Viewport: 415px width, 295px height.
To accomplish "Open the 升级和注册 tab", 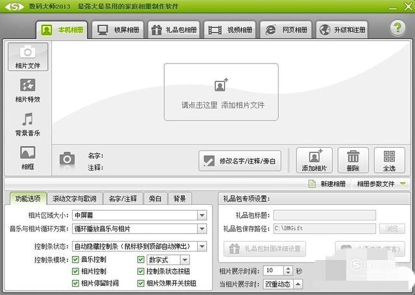I will coord(342,30).
